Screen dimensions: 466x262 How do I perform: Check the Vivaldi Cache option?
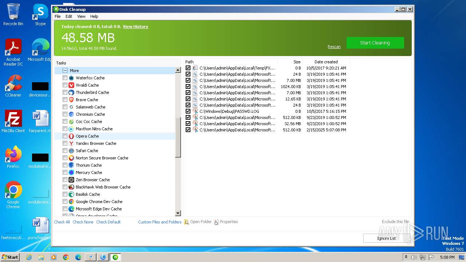(x=65, y=85)
